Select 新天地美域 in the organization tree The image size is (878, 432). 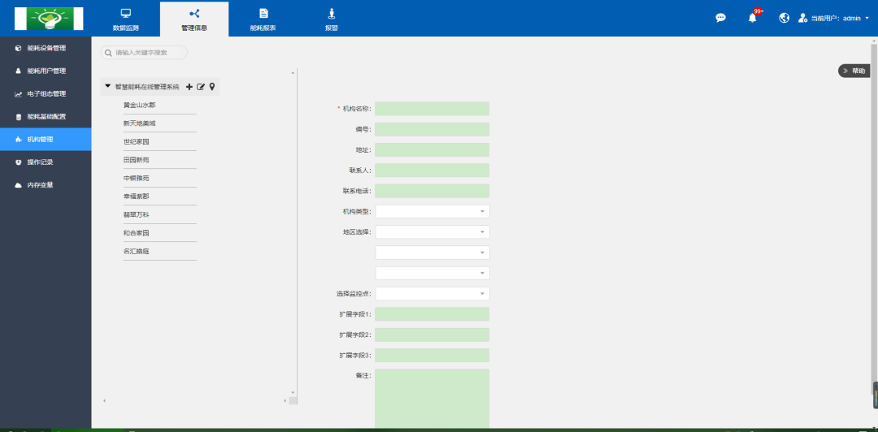140,123
